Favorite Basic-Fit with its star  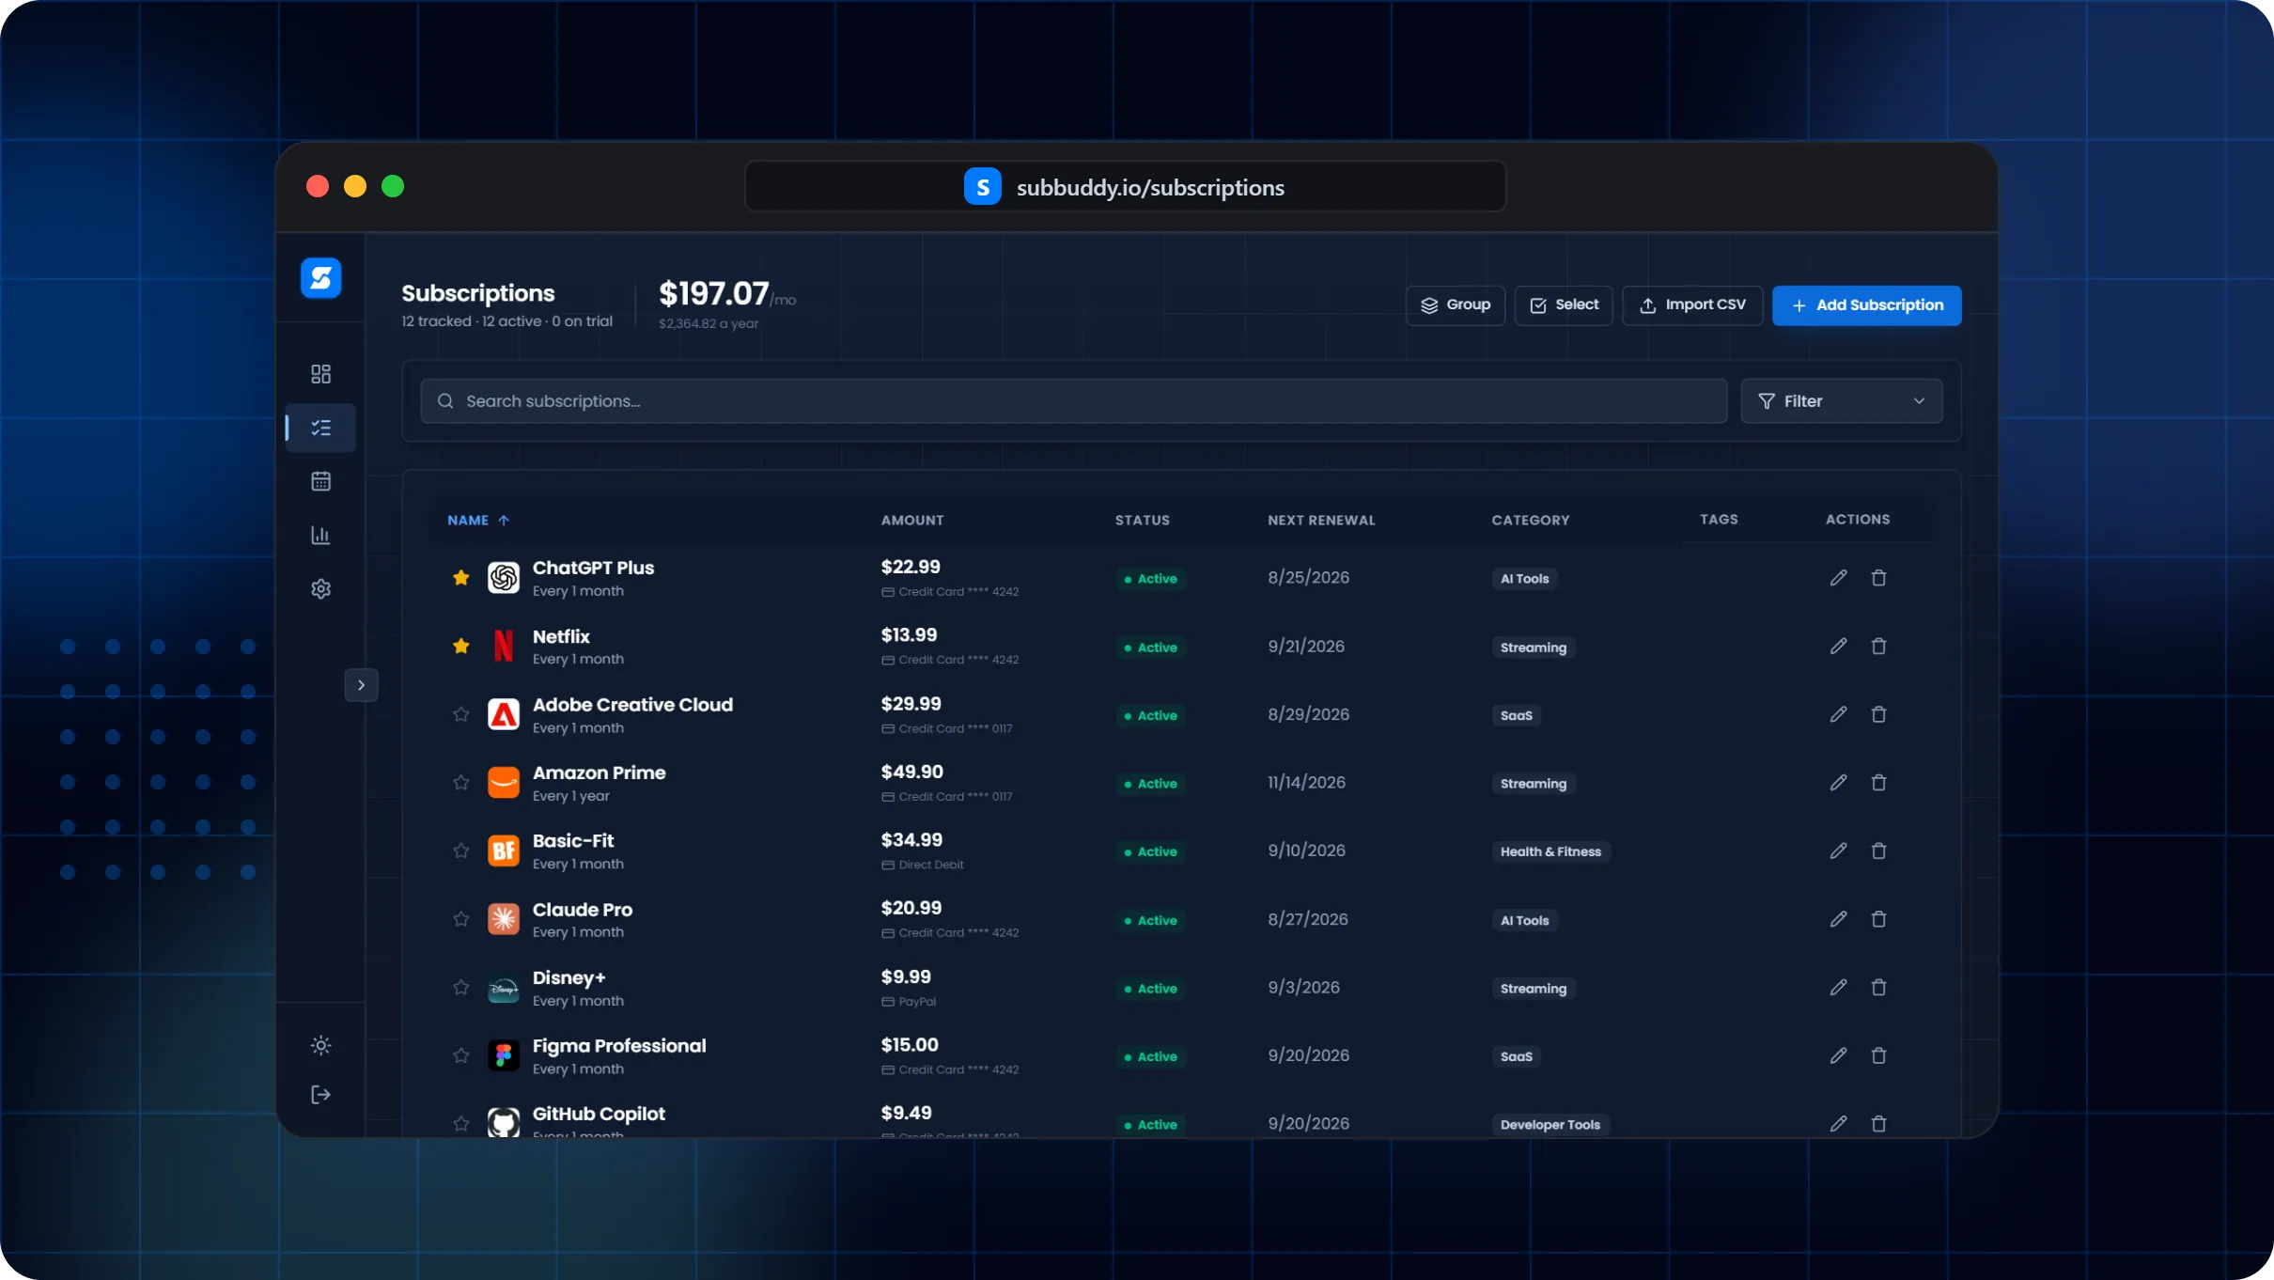click(460, 851)
